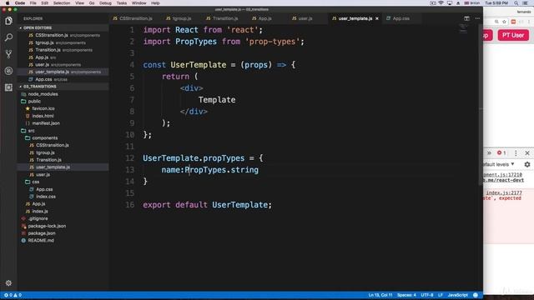Click the react-devtools link in console
This screenshot has width=534, height=300.
pos(504,180)
